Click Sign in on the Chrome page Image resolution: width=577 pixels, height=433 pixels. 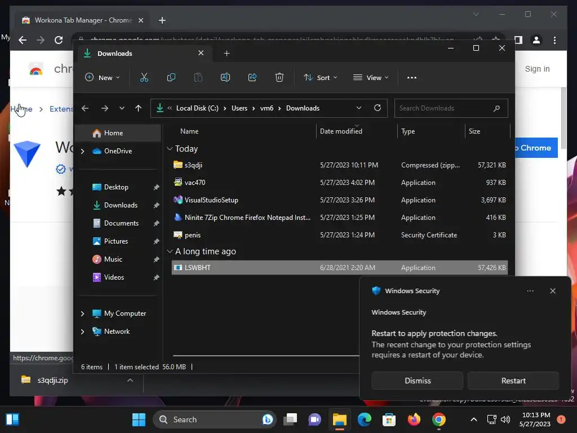[x=537, y=69]
